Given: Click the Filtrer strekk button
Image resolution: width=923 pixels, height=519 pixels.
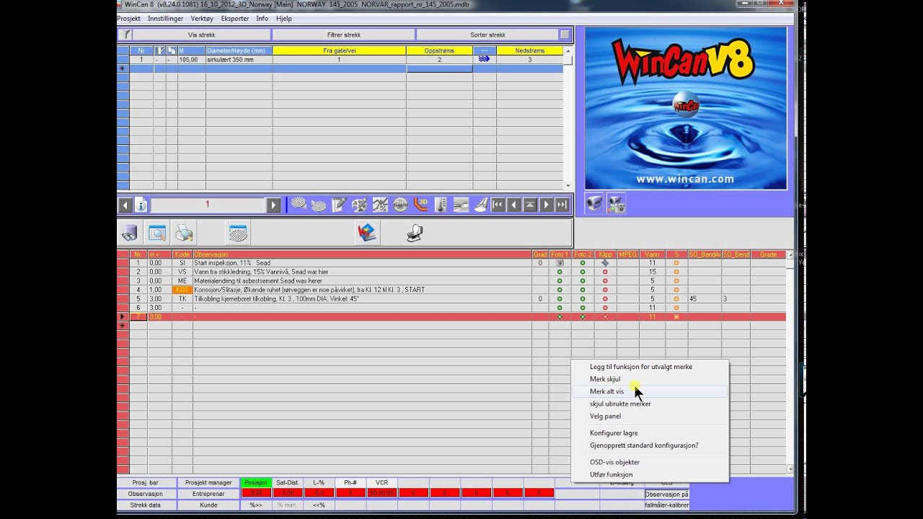Looking at the screenshot, I should click(343, 35).
